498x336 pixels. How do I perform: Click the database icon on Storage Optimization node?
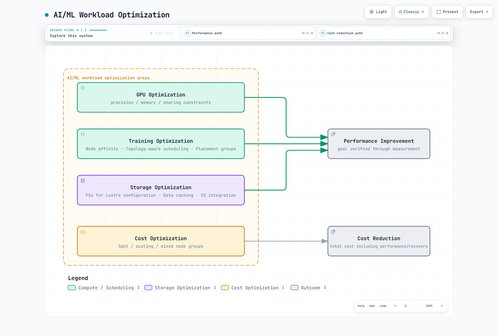[83, 181]
